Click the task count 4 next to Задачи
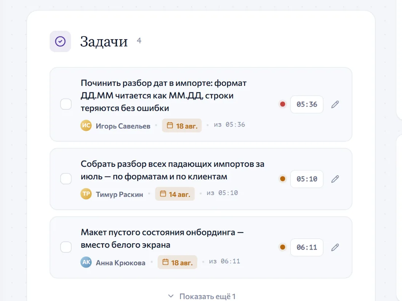The height and width of the screenshot is (301, 402). pos(139,40)
